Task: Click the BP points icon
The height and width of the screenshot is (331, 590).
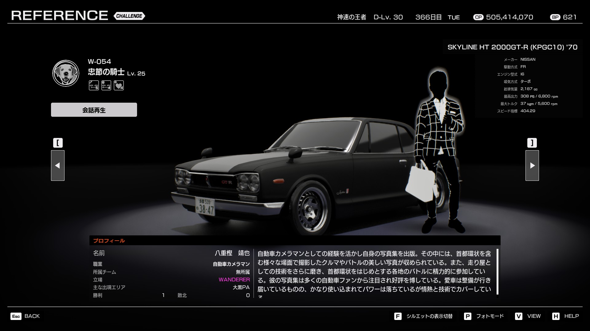Action: coord(555,17)
